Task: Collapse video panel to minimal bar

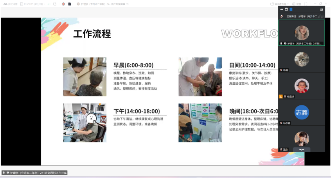Action: coord(281,9)
